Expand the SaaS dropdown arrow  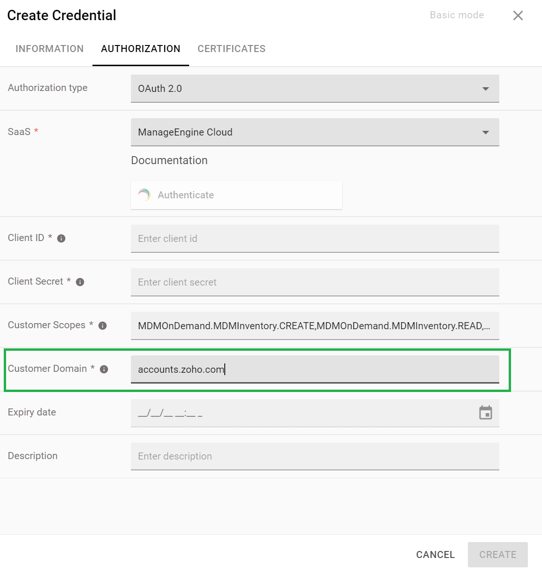coord(485,132)
